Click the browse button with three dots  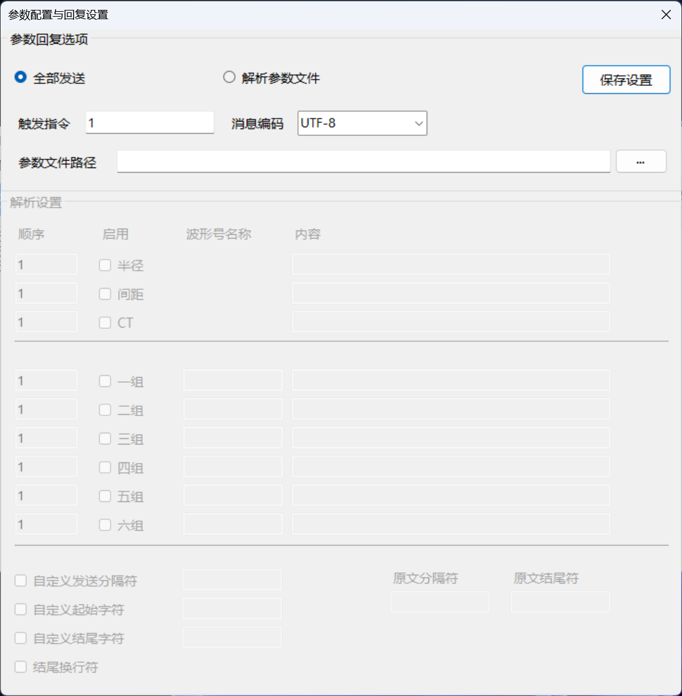pos(641,161)
